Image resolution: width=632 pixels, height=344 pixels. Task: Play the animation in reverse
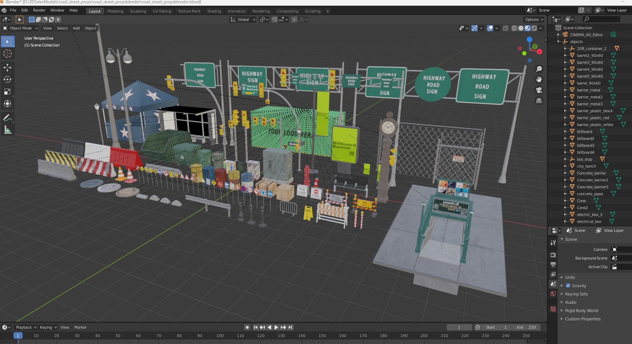269,327
